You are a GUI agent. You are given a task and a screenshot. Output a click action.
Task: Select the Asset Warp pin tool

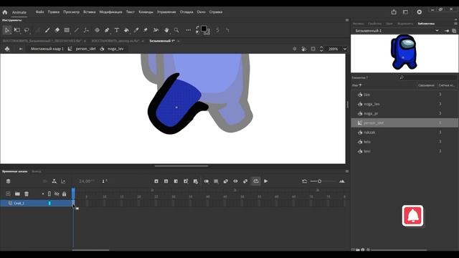point(146,30)
